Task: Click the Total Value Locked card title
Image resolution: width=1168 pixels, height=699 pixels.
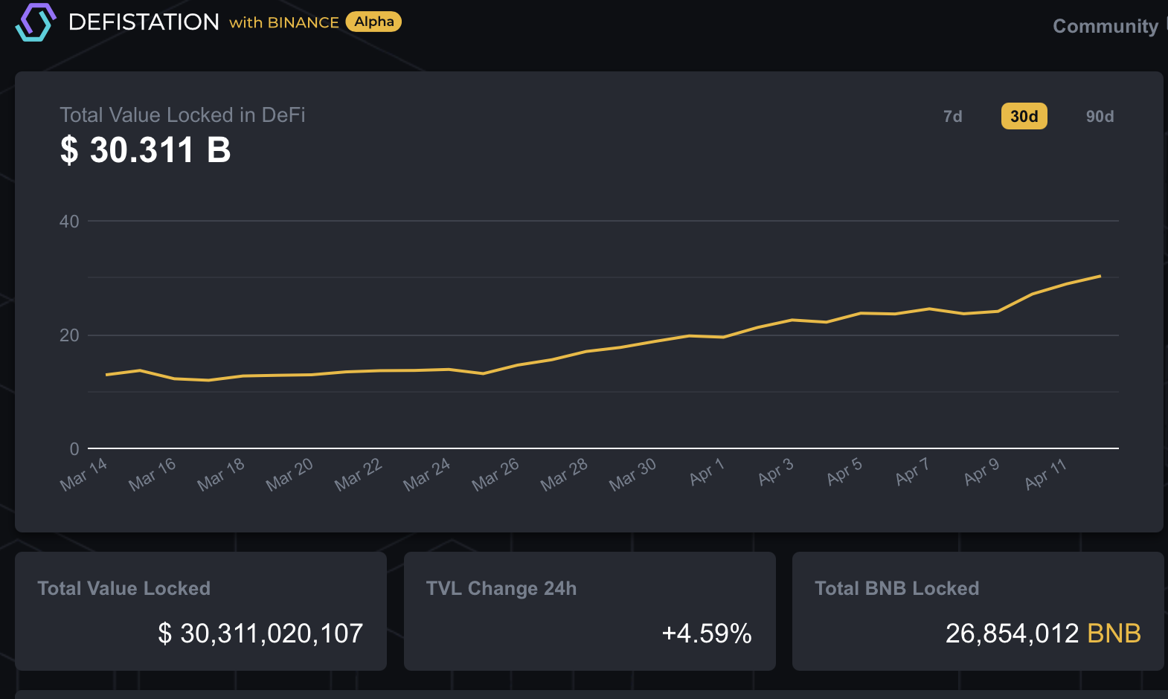Action: tap(123, 588)
